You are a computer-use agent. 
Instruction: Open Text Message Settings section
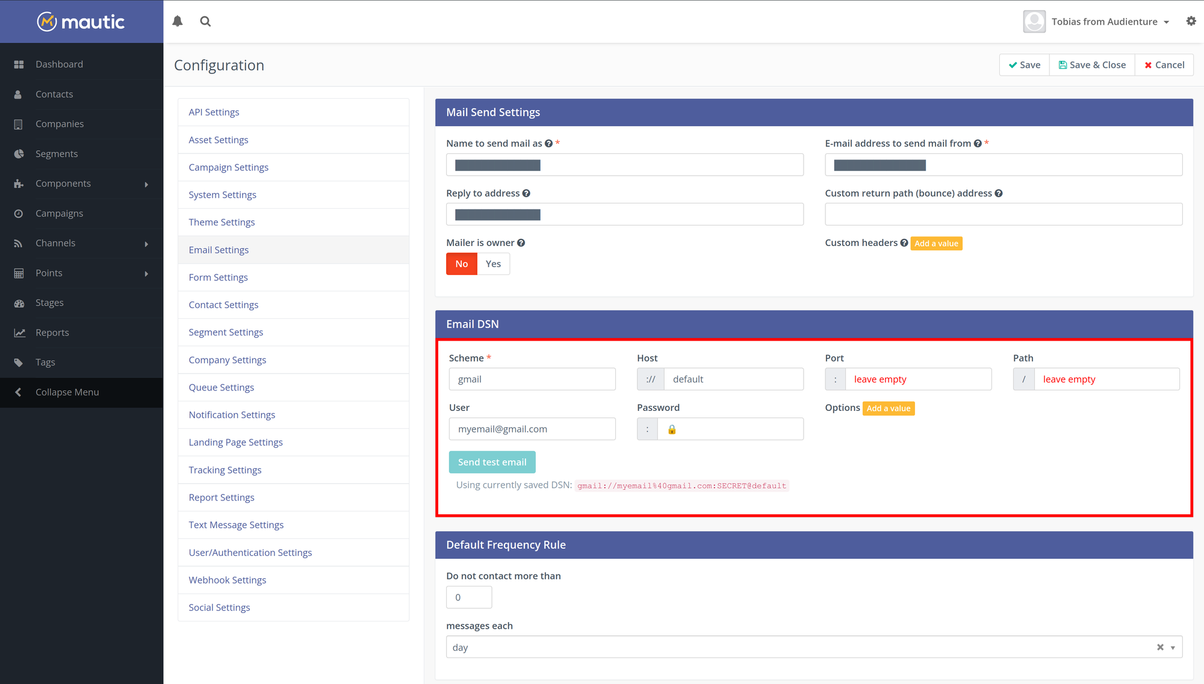pos(293,525)
